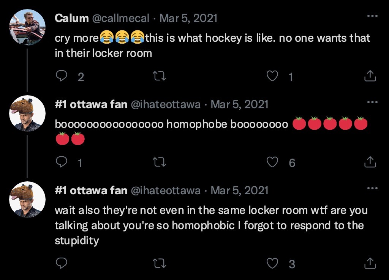389x280 pixels.
Task: Open more menu on tomato emoji tweet
Action: (x=372, y=102)
